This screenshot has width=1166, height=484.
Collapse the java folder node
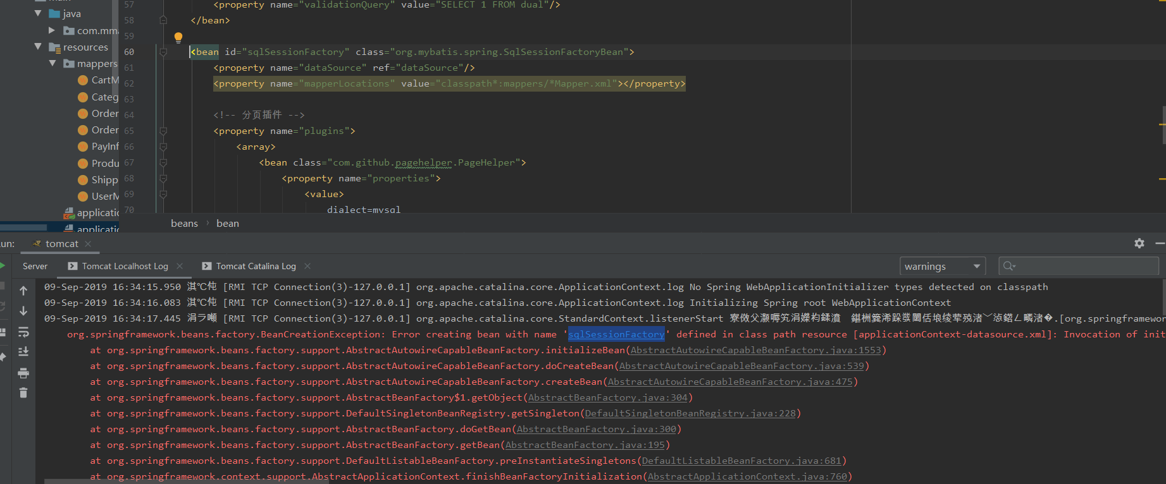click(38, 13)
